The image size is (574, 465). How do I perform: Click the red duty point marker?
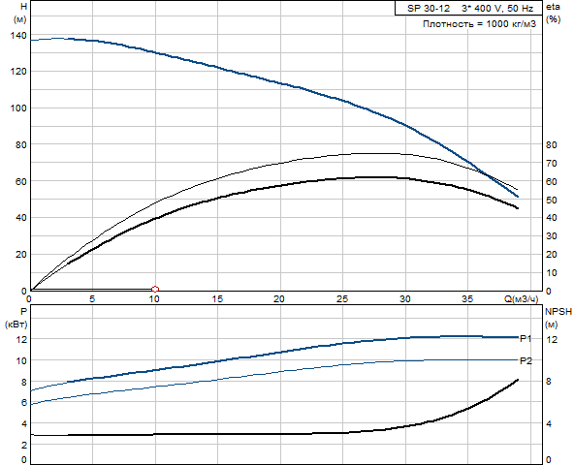click(x=155, y=290)
